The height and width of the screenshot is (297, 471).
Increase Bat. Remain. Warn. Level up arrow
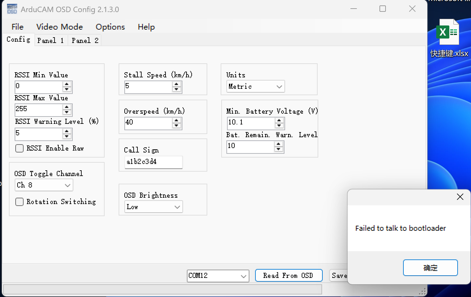(278, 144)
